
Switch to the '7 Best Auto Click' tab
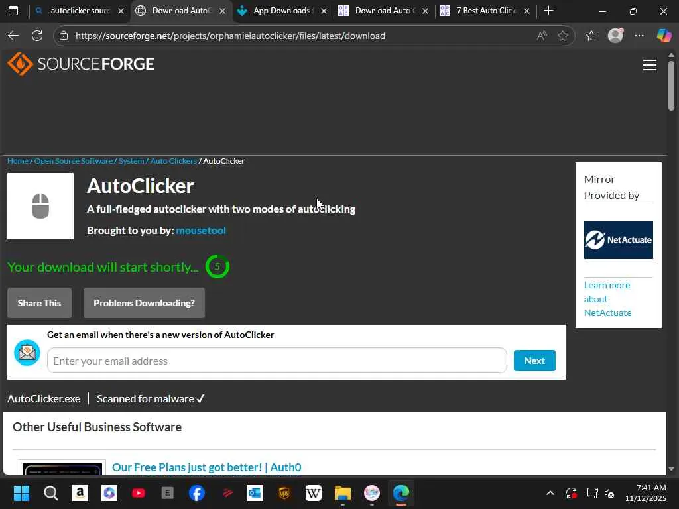tap(485, 11)
